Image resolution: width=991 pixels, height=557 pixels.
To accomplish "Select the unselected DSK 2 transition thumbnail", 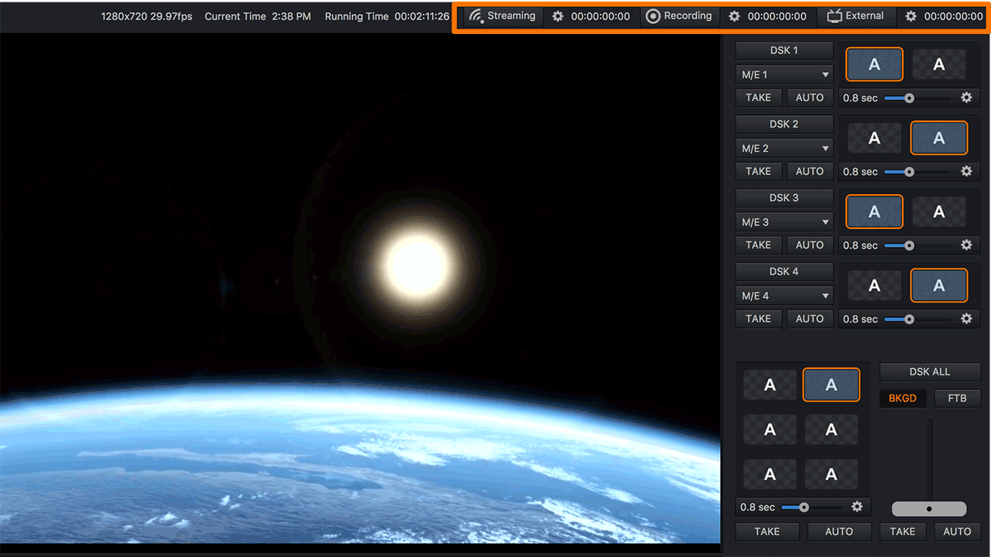I will [874, 138].
